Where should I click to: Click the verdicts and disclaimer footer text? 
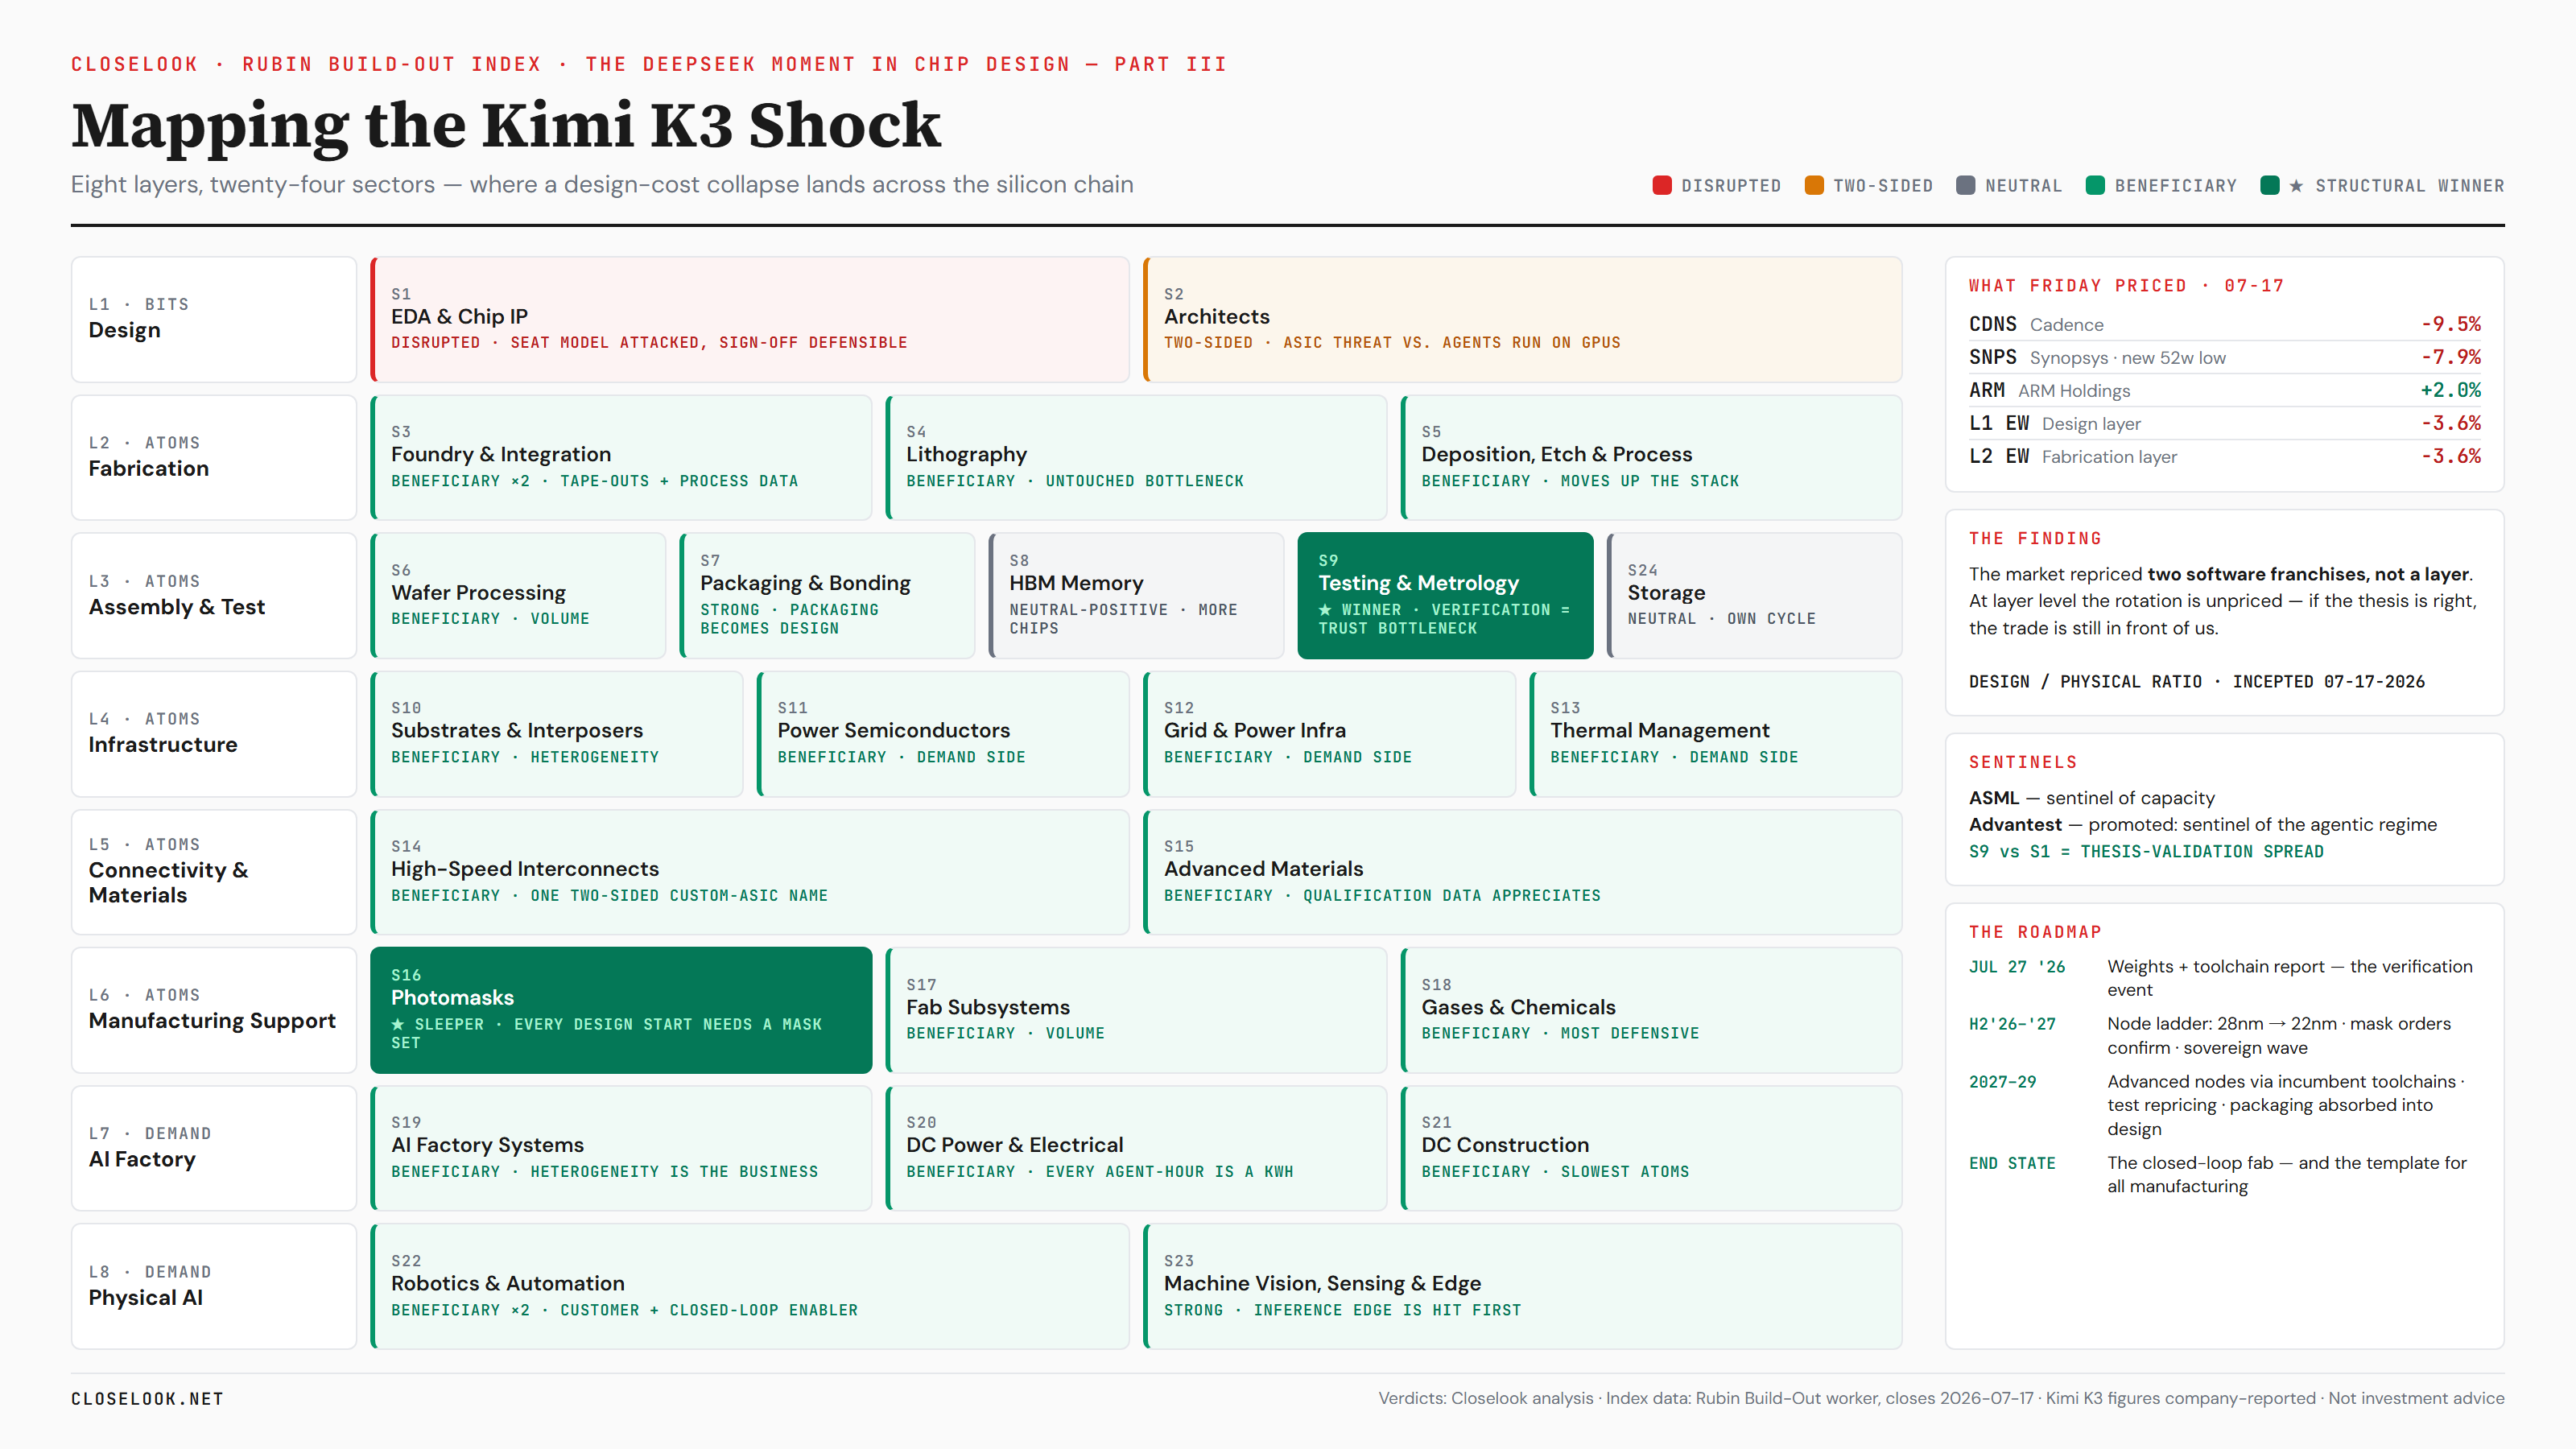pyautogui.click(x=1941, y=1398)
